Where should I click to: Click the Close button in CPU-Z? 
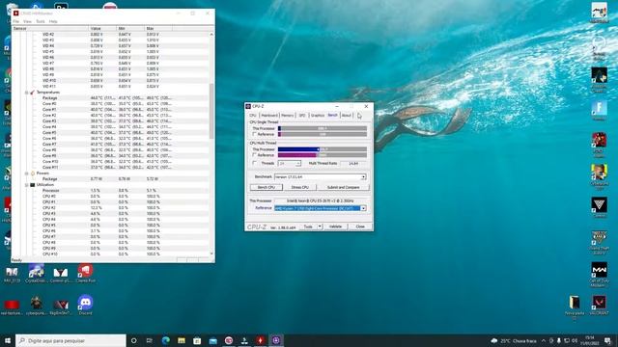(x=360, y=227)
